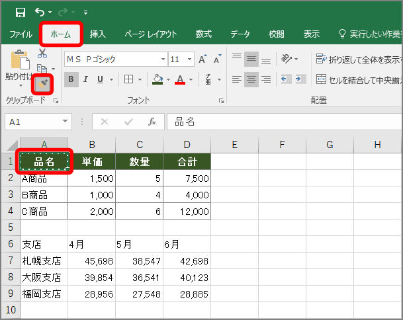
Task: Toggle Middle Align icon
Action: click(251, 59)
